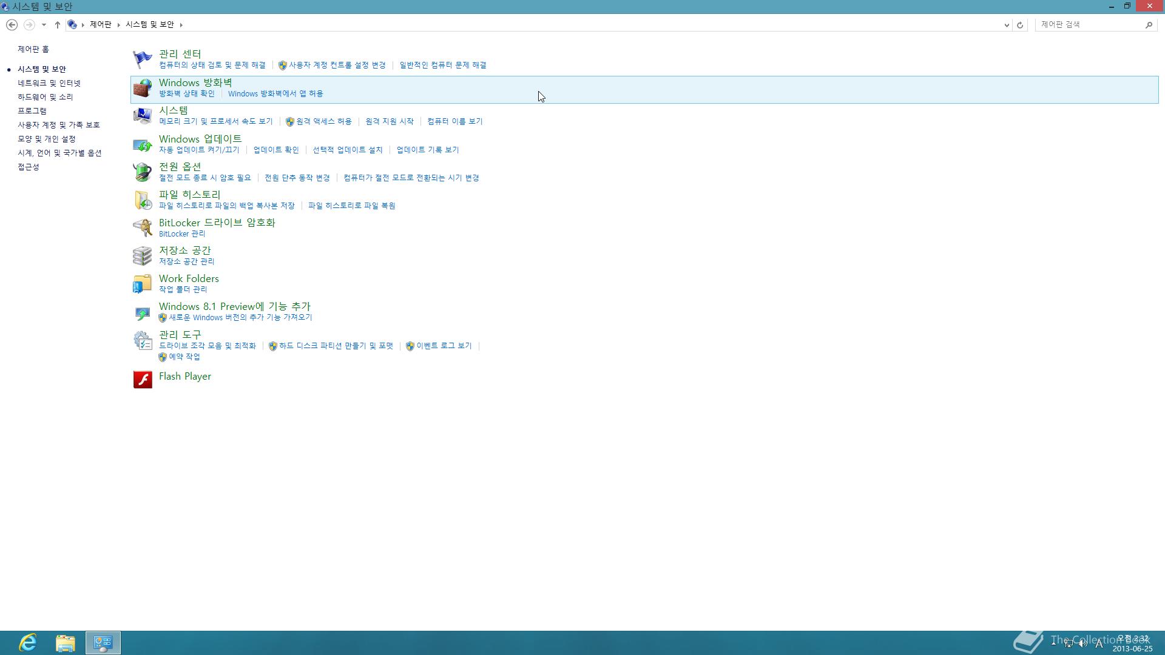Open 원격 액세스 허용 link

[324, 121]
